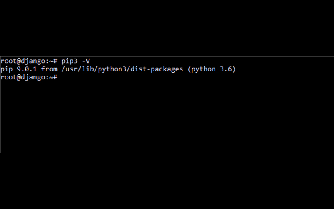Click the first root@django prompt
Image resolution: width=334 pixels, height=209 pixels.
(x=28, y=61)
